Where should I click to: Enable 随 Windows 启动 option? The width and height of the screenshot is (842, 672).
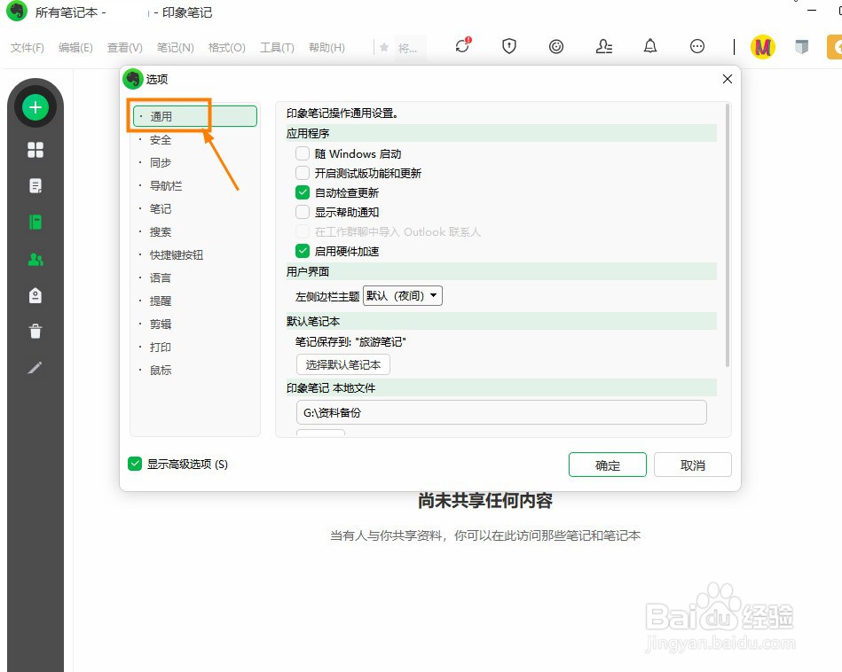(x=302, y=152)
